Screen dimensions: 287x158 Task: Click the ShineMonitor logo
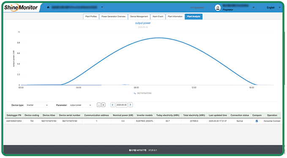pyautogui.click(x=21, y=7)
